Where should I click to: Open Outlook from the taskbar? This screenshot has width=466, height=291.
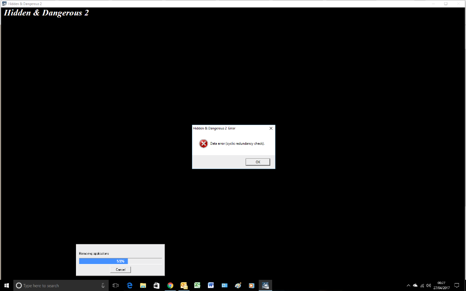pos(184,285)
